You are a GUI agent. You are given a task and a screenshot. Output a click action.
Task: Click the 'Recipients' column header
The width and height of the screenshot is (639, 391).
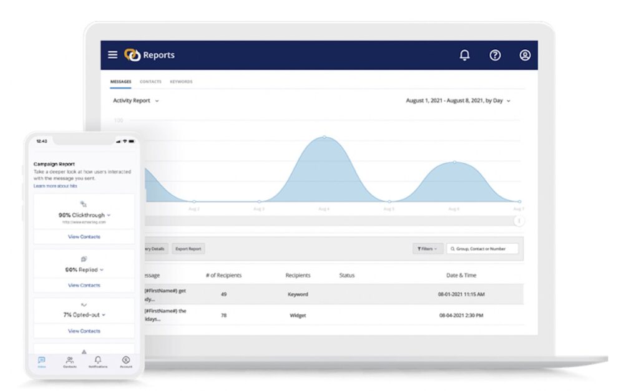[x=298, y=276]
